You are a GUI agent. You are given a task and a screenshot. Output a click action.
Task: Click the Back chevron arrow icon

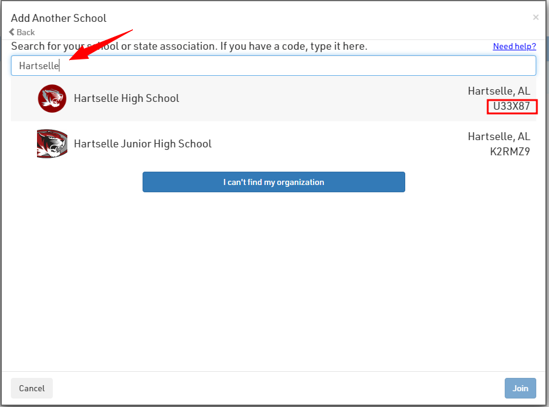click(x=12, y=32)
